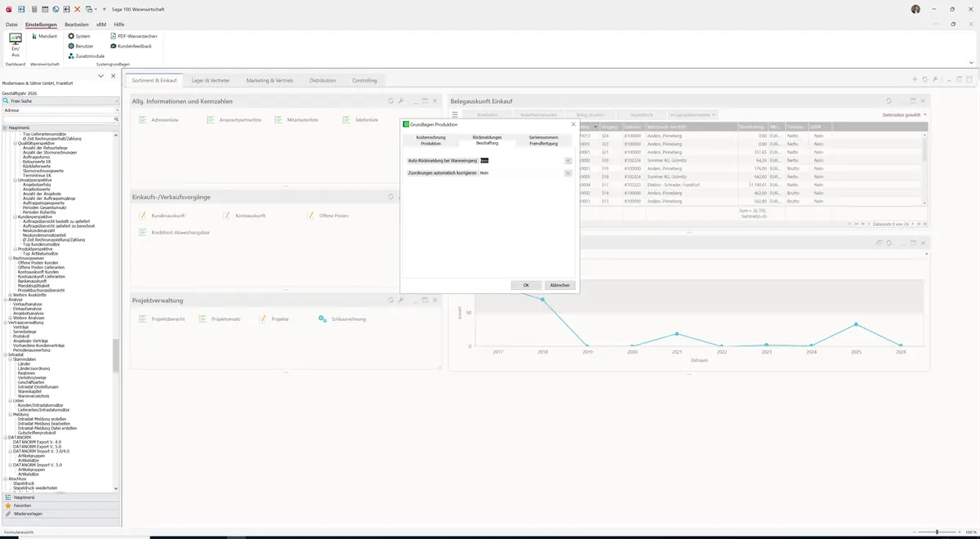Viewport: 980px width, 539px height.
Task: Open the Datensätze gewählt dropdown
Action: pos(905,115)
